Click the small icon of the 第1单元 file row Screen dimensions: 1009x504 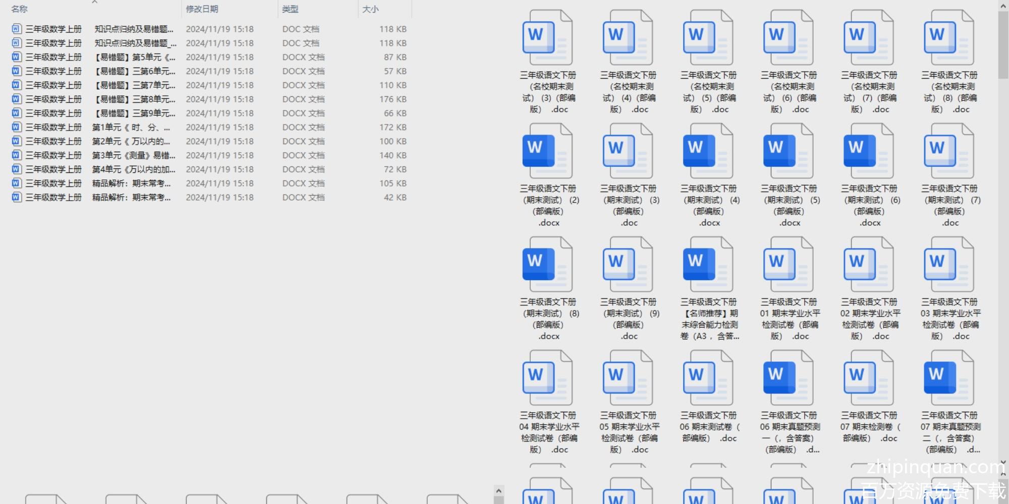(17, 127)
